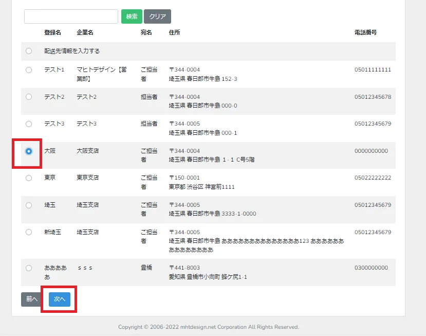
Task: Click inside the search input field
Action: click(x=70, y=16)
